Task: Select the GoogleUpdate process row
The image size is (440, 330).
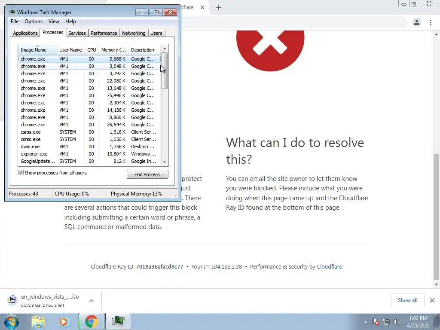Action: point(90,161)
